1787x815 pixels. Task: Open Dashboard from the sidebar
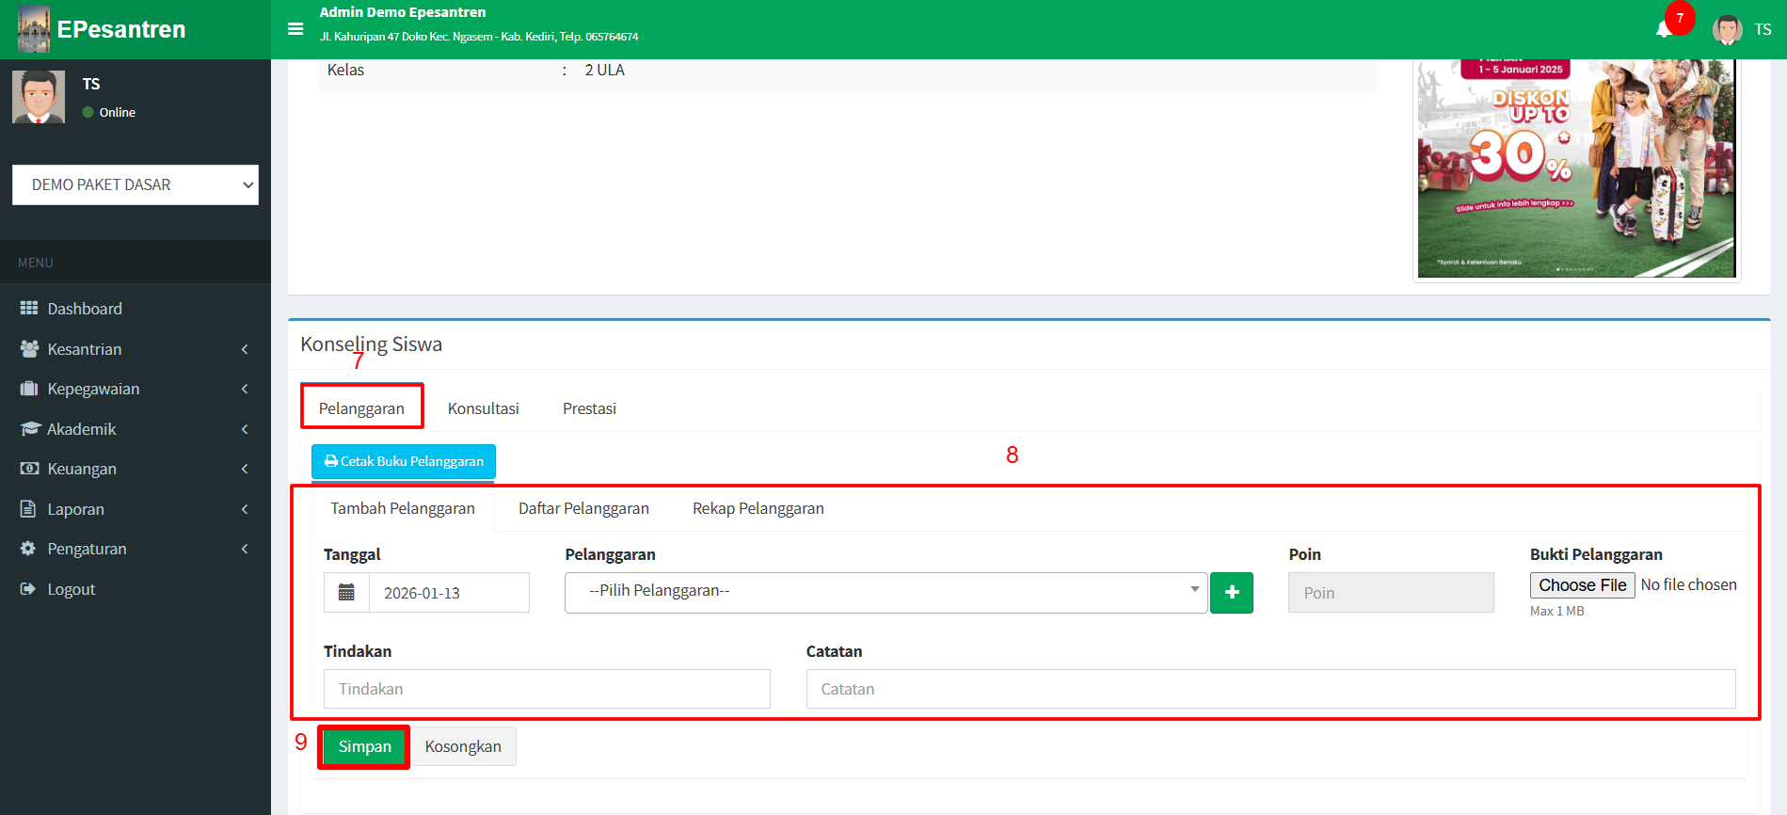click(x=85, y=309)
